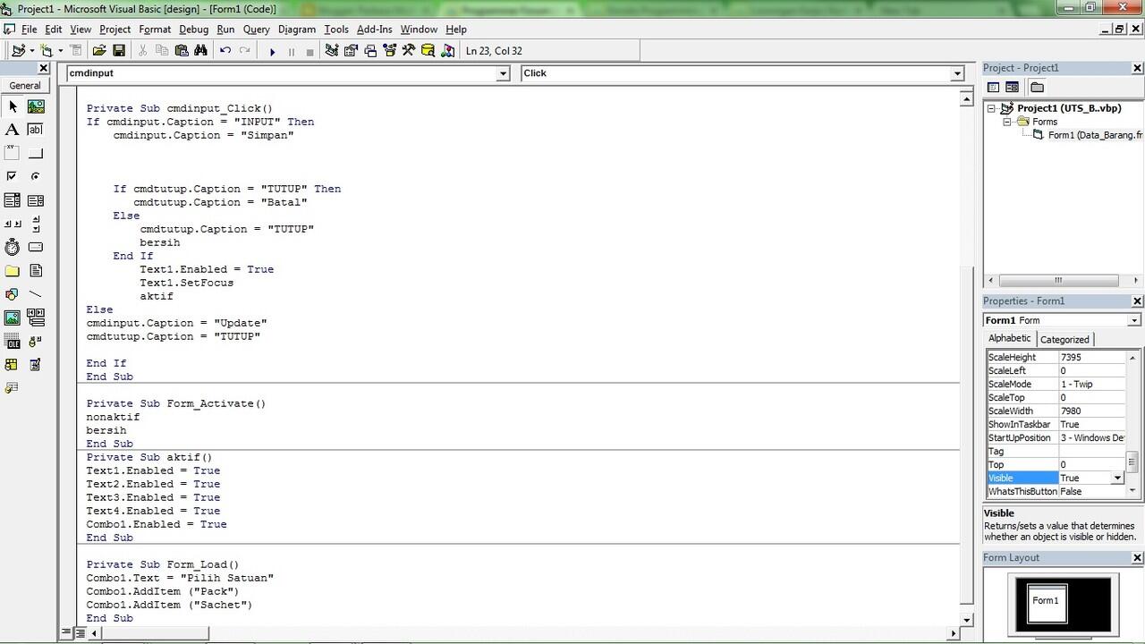Collapse the Project1 (UTS_B..vbp) tree node
The image size is (1145, 644).
[991, 108]
